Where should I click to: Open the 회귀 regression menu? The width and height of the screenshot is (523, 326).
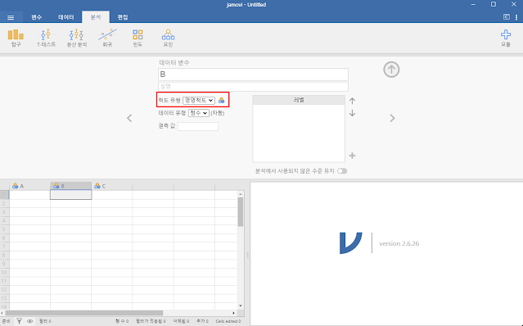[x=107, y=38]
